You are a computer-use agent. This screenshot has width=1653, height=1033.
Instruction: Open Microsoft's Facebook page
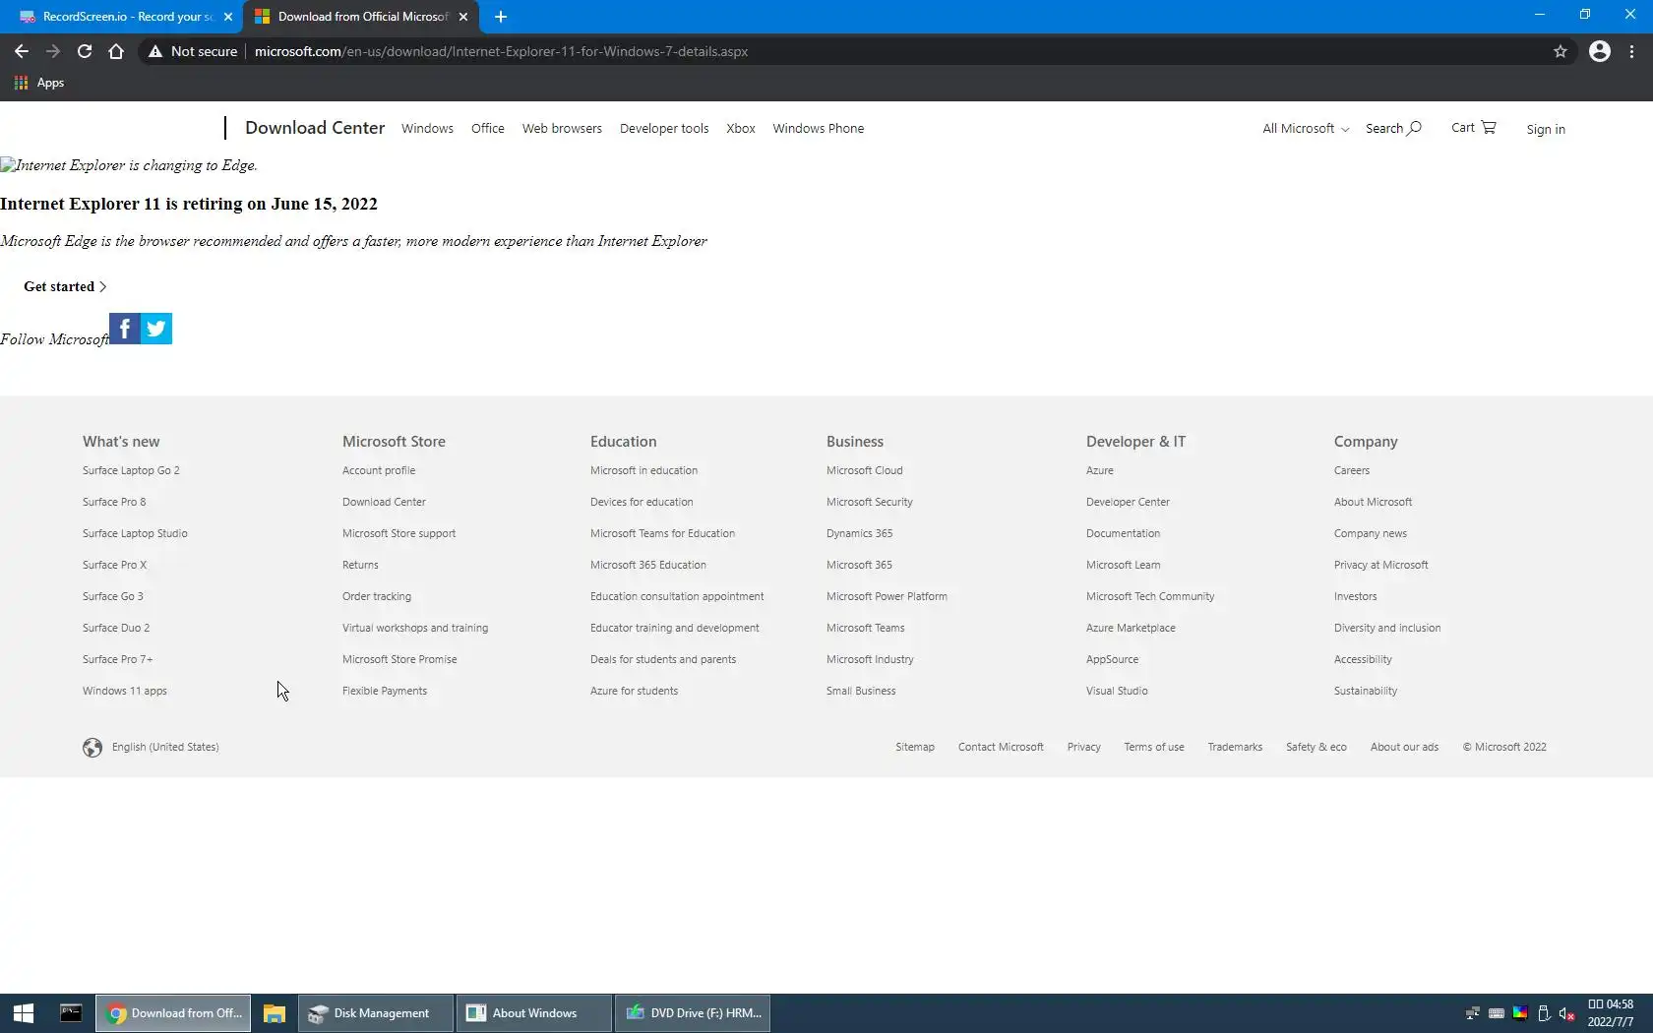pyautogui.click(x=125, y=329)
